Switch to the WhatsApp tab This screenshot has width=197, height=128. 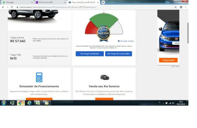(x=17, y=2)
